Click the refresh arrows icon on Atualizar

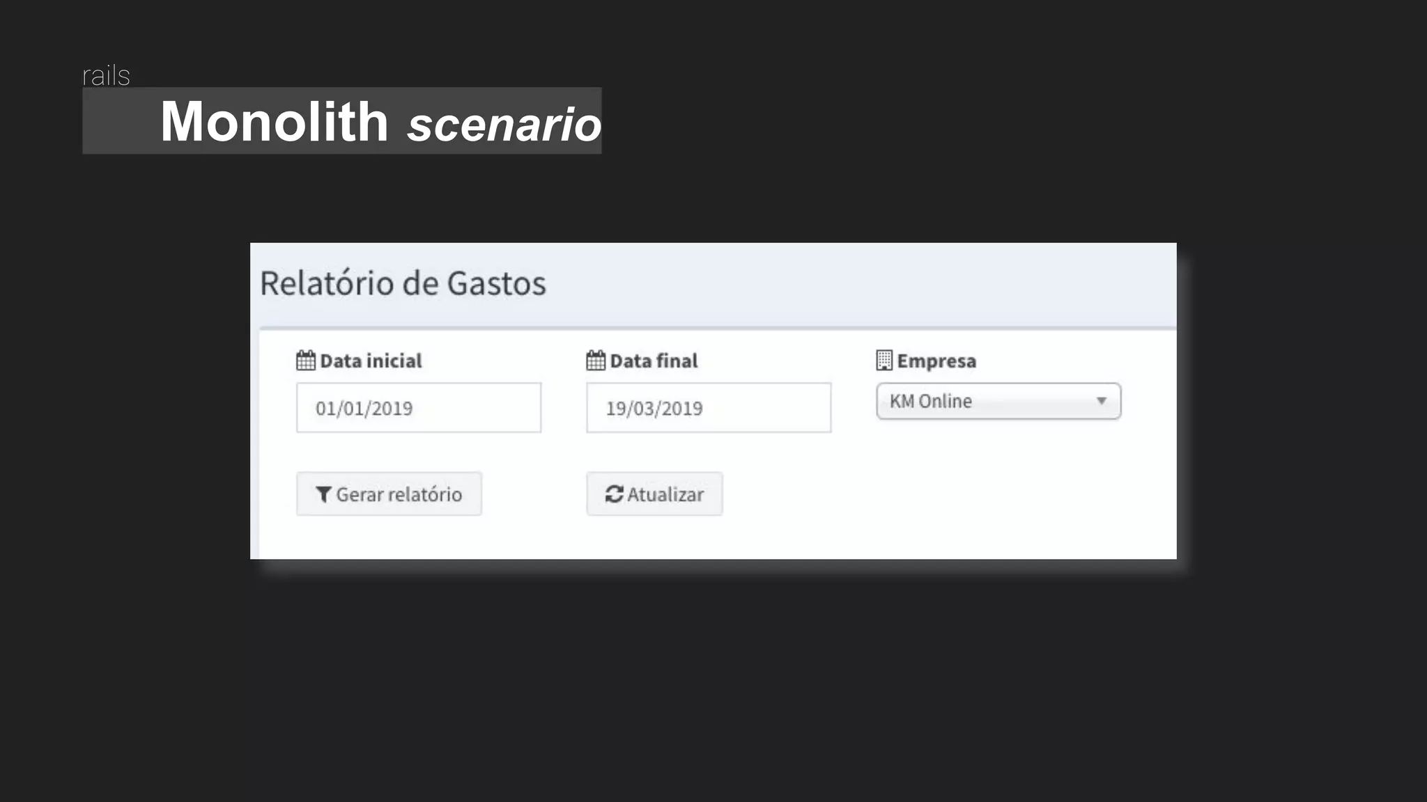pyautogui.click(x=614, y=494)
